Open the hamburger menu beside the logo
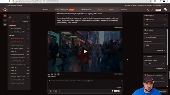 point(7,10)
